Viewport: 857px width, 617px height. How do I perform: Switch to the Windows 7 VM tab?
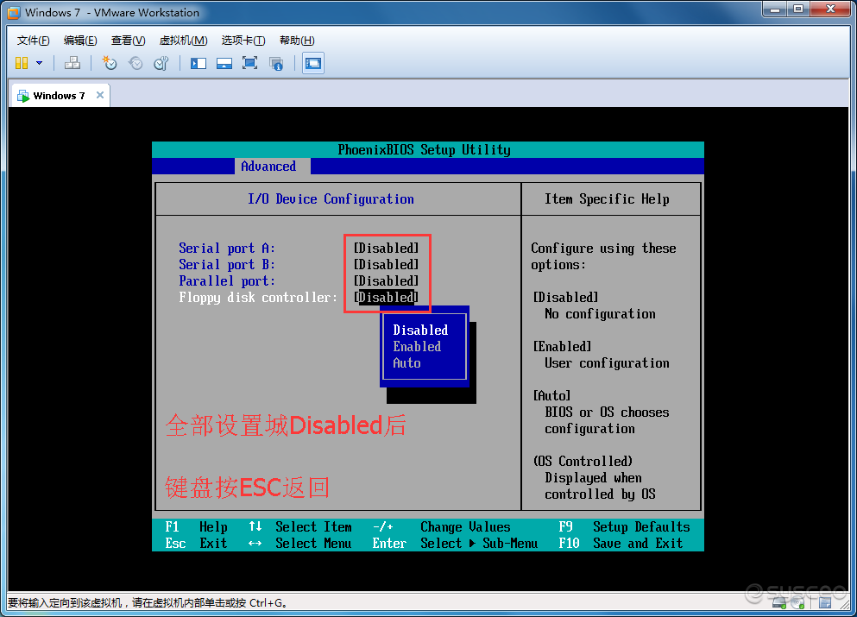(59, 96)
